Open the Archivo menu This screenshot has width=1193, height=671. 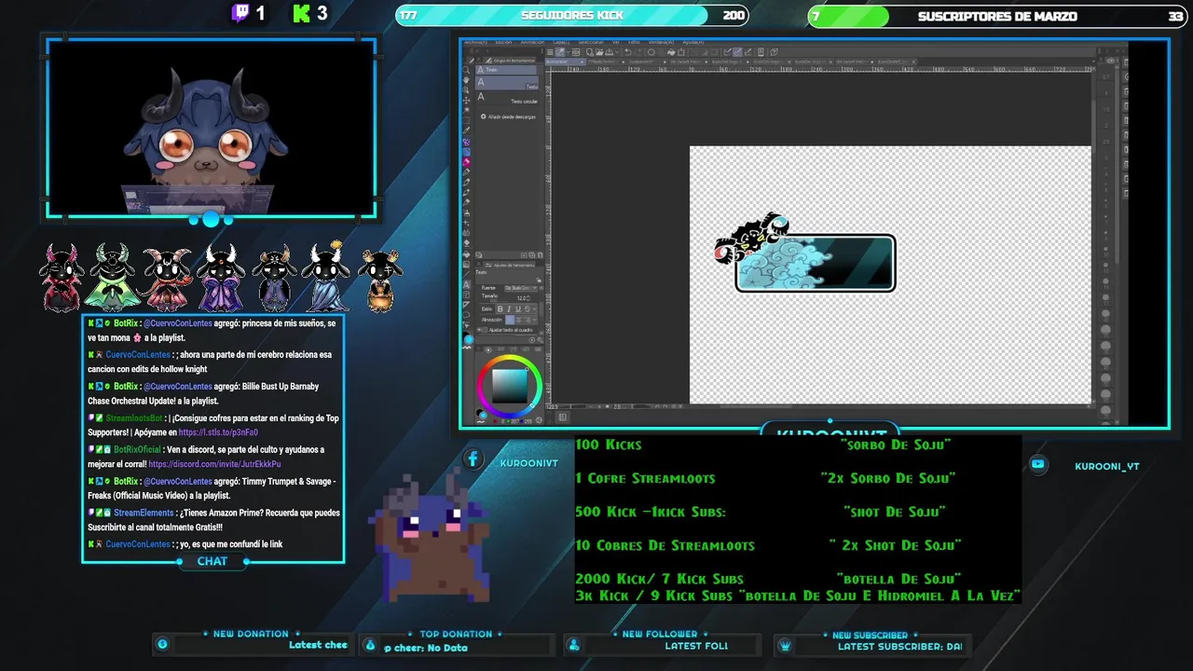point(475,42)
